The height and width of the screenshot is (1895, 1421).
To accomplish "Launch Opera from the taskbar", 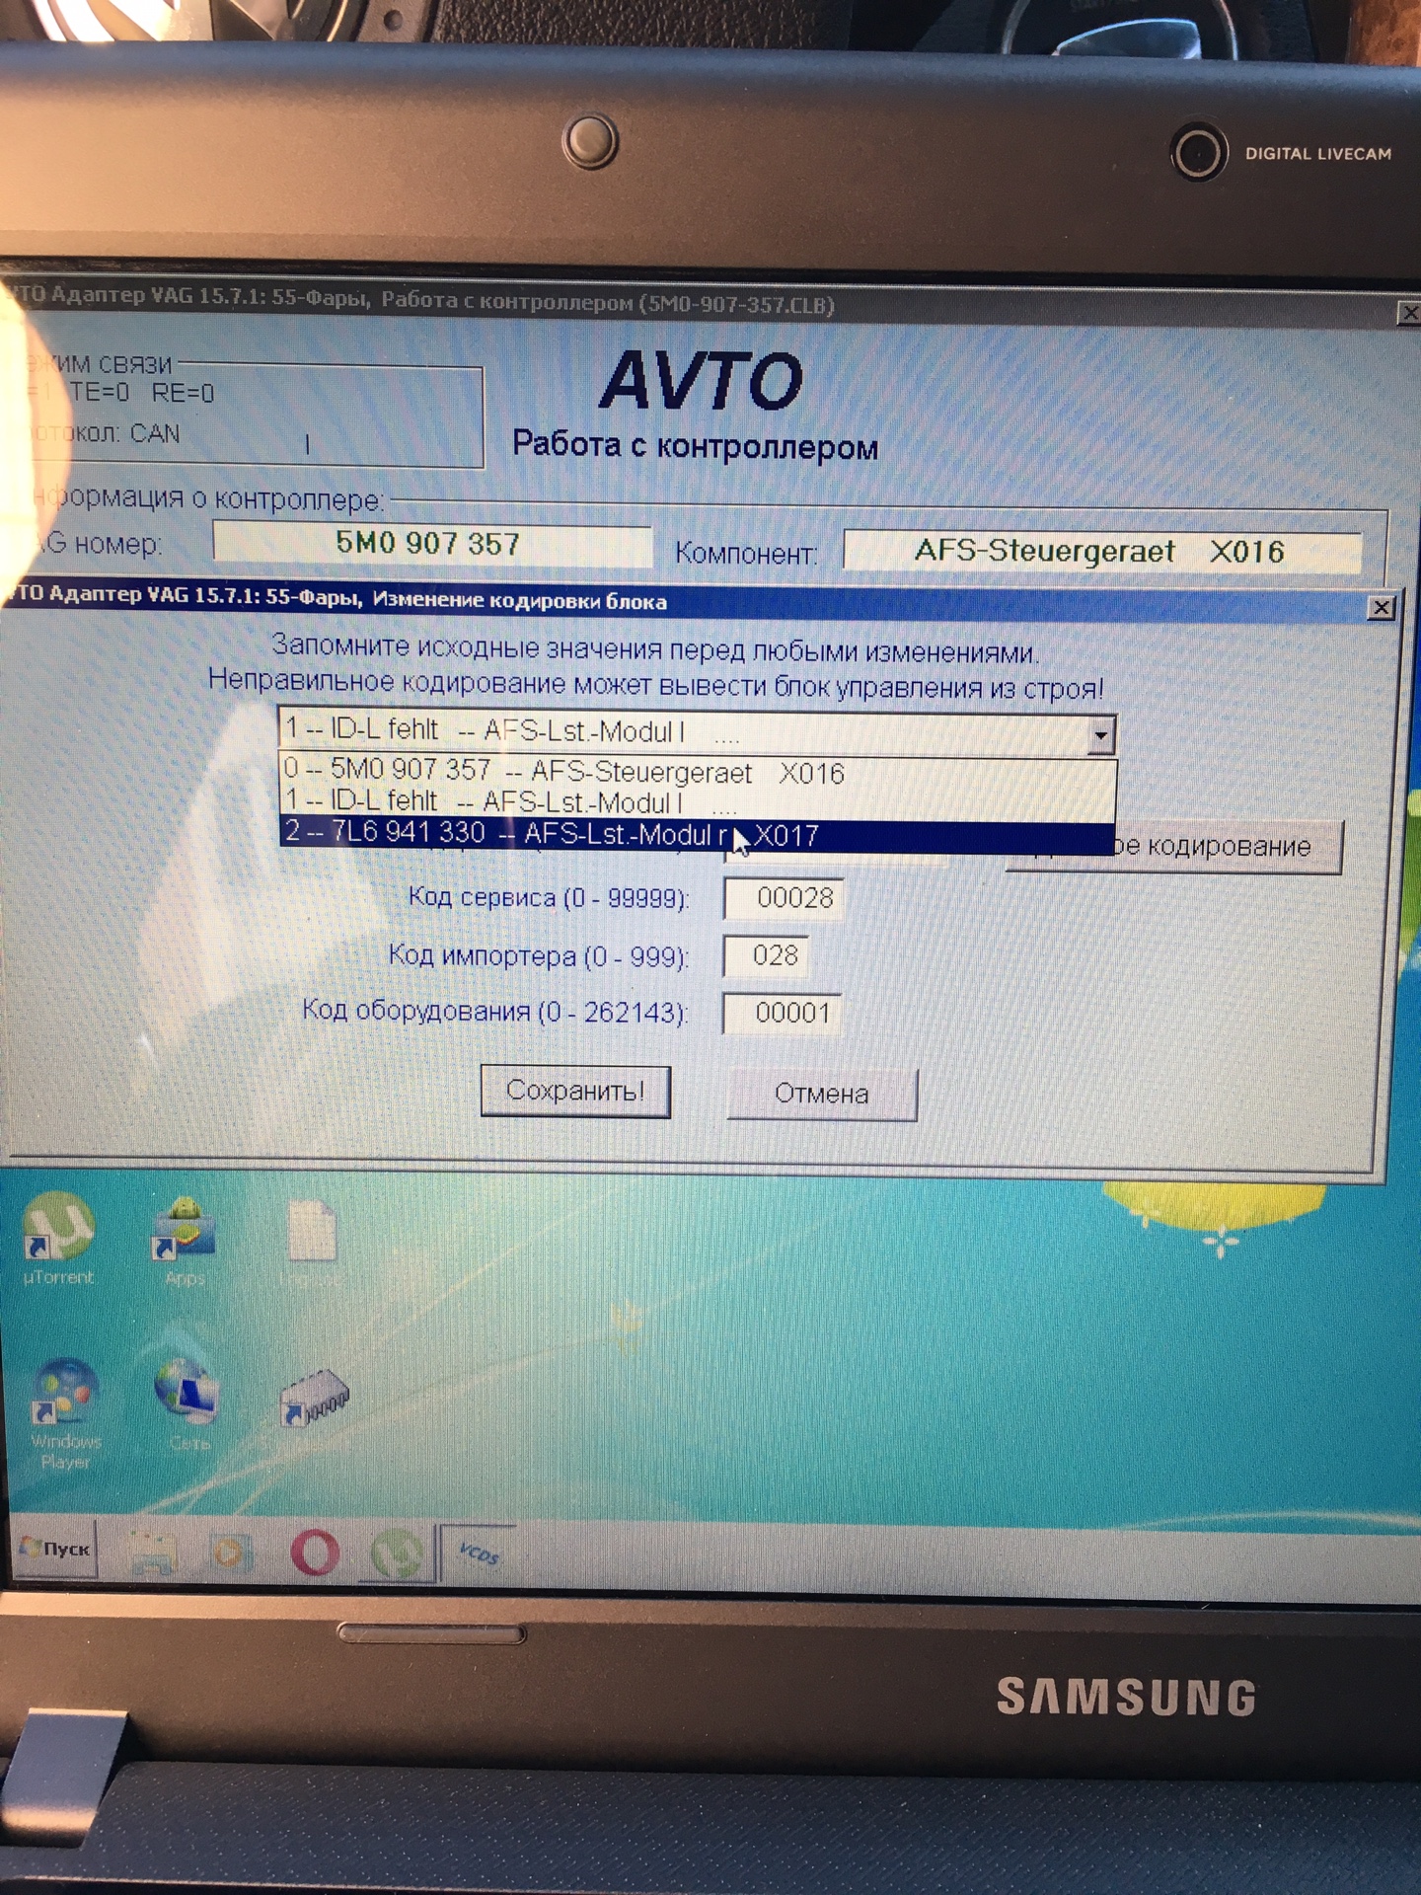I will coord(315,1554).
